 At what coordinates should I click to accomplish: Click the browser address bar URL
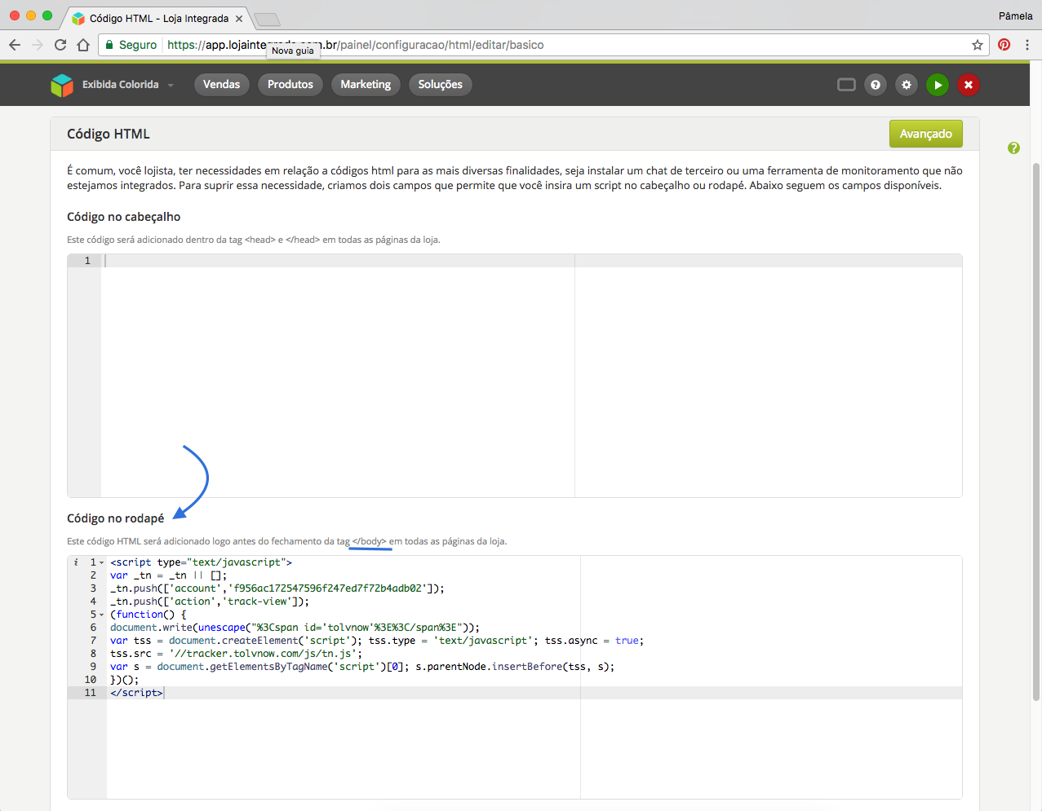click(x=356, y=45)
